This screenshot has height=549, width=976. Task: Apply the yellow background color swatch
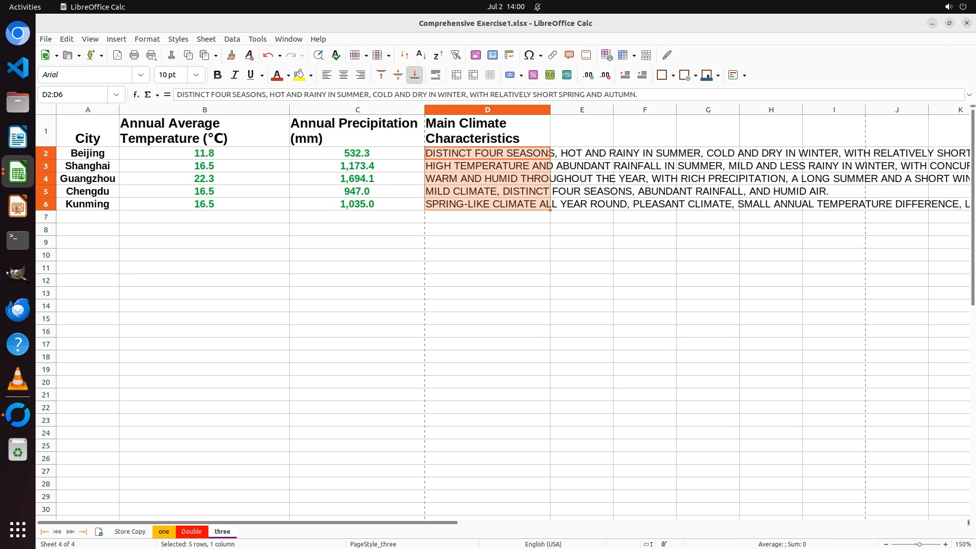click(x=299, y=75)
